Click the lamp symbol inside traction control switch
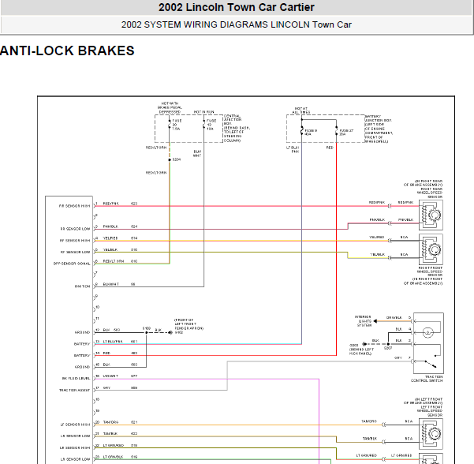Screen dimensions: 474x464 pyautogui.click(x=427, y=332)
